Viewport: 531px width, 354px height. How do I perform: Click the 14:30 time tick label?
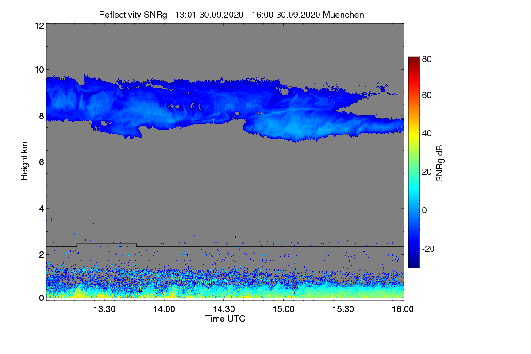pos(224,310)
